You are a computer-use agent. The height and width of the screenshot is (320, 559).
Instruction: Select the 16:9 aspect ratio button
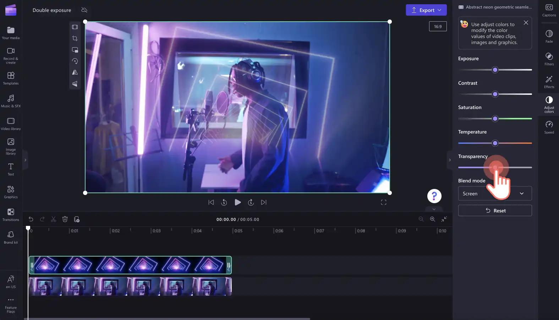click(438, 27)
